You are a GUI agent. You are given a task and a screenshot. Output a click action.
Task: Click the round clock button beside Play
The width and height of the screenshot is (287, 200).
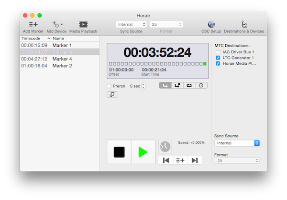pyautogui.click(x=165, y=146)
